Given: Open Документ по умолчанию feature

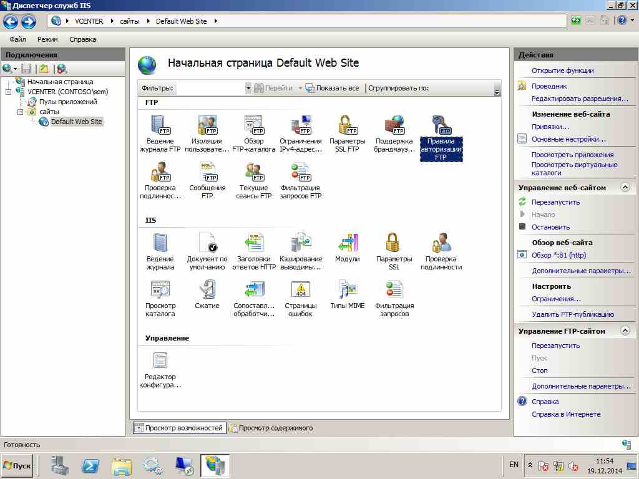Looking at the screenshot, I should tap(207, 251).
